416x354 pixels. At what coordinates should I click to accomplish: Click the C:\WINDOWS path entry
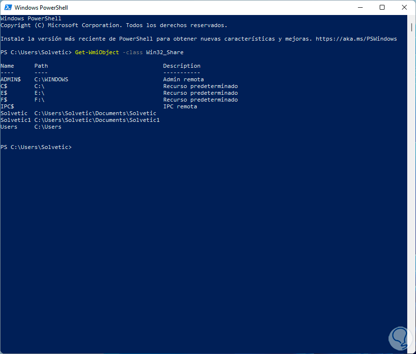click(51, 79)
